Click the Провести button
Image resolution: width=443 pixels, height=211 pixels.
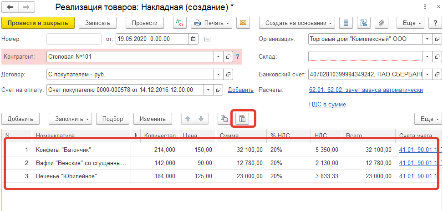click(145, 23)
